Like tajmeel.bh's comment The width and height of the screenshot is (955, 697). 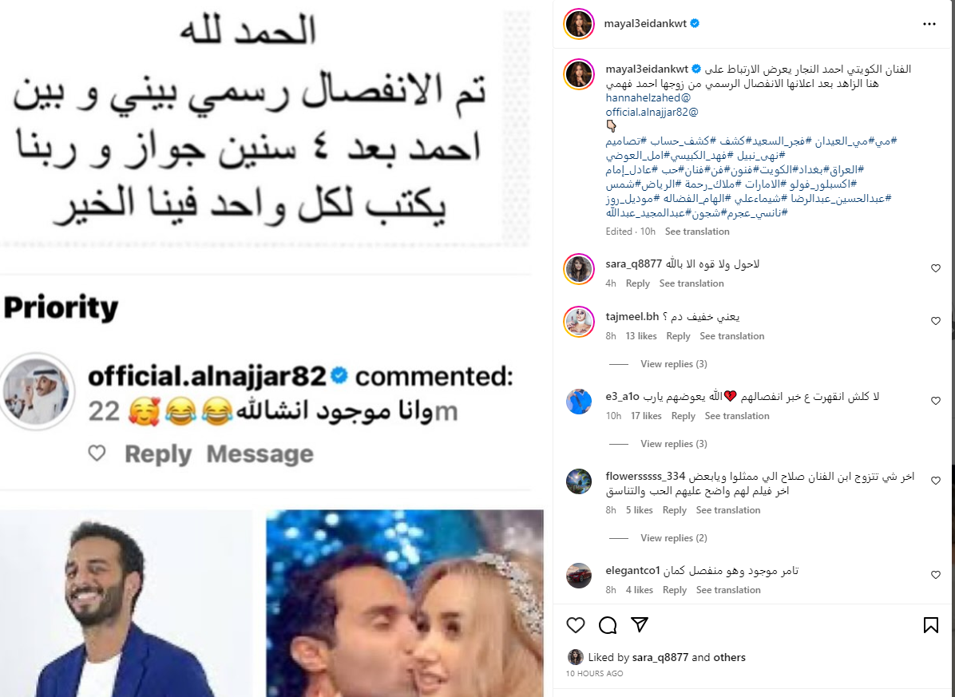click(x=936, y=321)
